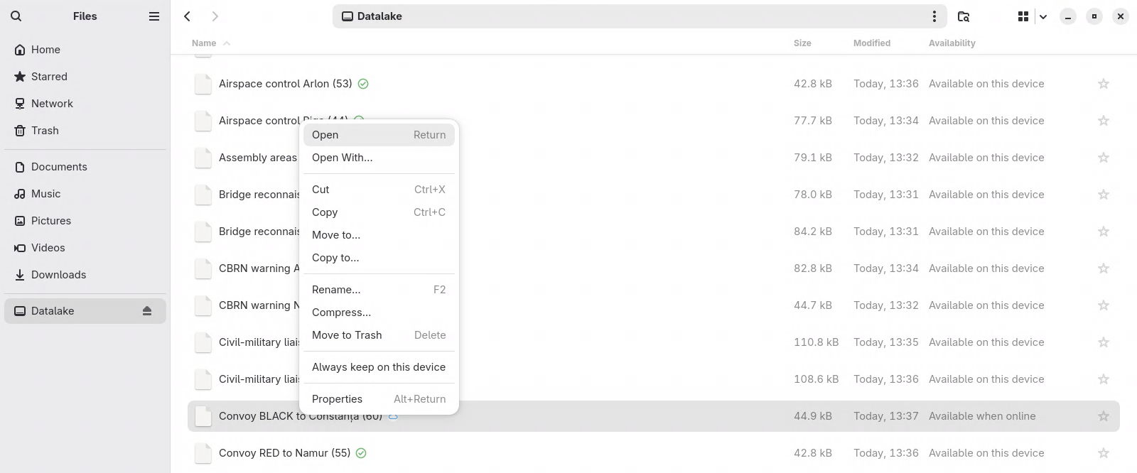
Task: Expand the view options dropdown arrow
Action: pos(1043,16)
